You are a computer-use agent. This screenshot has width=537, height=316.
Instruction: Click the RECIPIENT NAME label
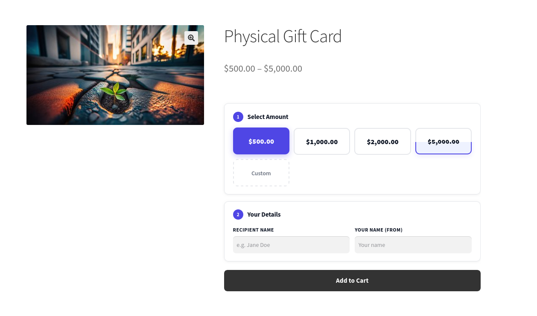click(254, 230)
